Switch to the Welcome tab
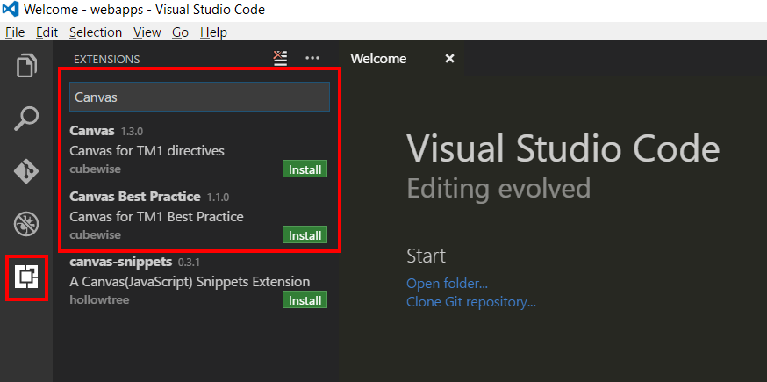Image resolution: width=767 pixels, height=382 pixels. coord(378,59)
